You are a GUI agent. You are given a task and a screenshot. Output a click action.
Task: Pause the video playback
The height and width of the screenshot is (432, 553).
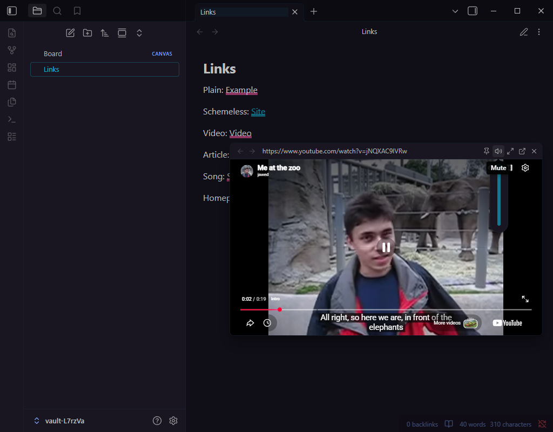point(386,247)
